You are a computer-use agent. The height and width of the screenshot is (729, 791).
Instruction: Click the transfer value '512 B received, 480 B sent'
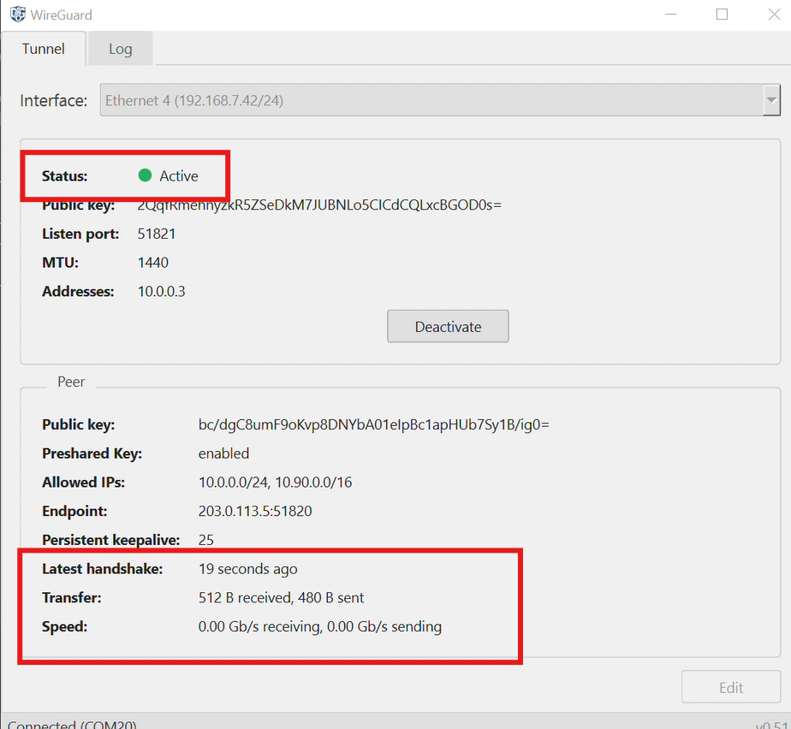coord(281,598)
